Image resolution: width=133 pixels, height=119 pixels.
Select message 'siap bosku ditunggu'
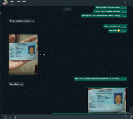pyautogui.click(x=115, y=26)
